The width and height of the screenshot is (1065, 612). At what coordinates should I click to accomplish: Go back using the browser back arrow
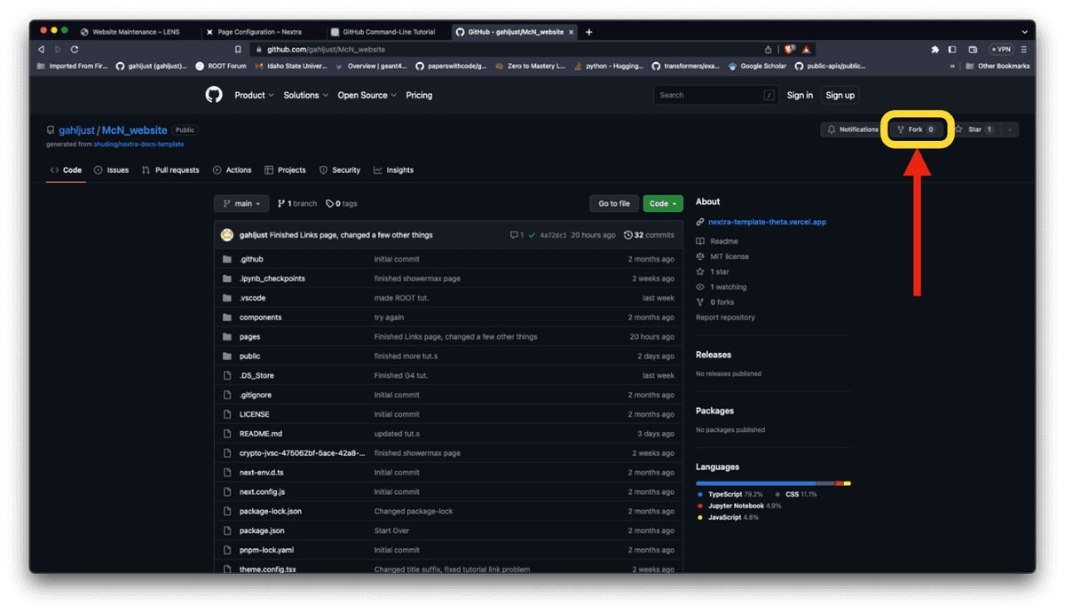click(42, 50)
